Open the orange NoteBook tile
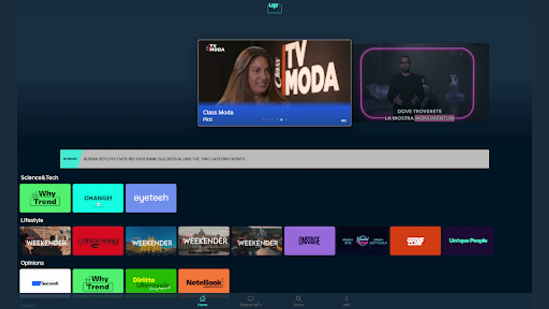 [204, 281]
